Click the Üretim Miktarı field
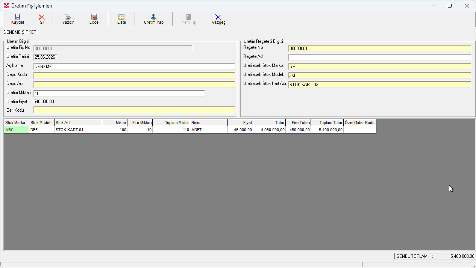 pyautogui.click(x=119, y=93)
